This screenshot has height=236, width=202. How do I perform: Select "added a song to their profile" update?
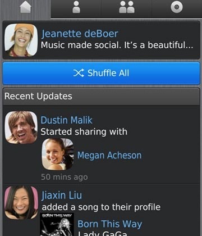[101, 207]
